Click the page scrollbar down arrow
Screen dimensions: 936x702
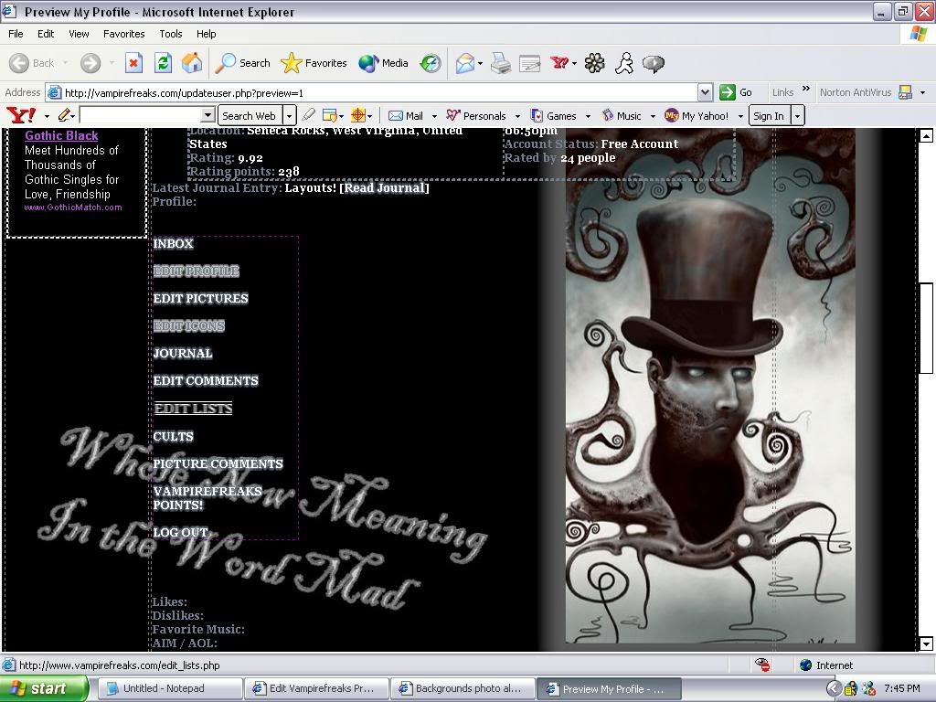(x=926, y=643)
